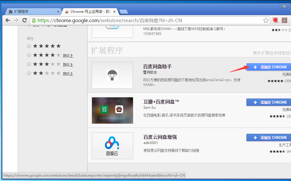Expand the new tab stub beside current tabs
Viewport: 291px width, 181px height.
click(123, 12)
